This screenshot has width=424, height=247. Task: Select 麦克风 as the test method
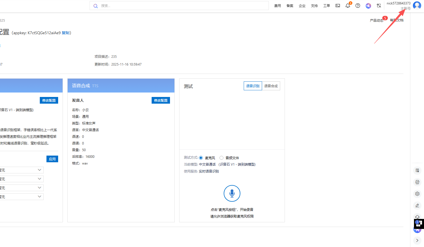pyautogui.click(x=201, y=158)
